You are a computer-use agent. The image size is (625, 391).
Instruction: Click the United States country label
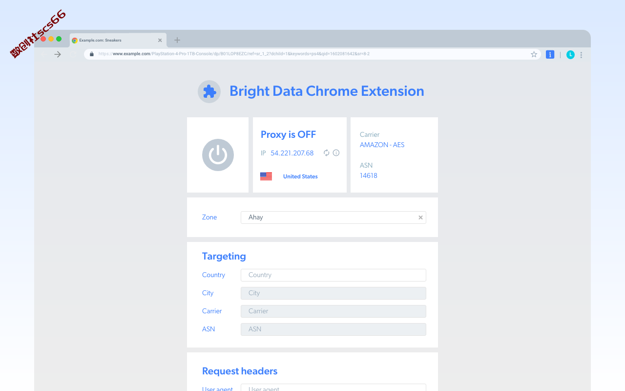300,176
